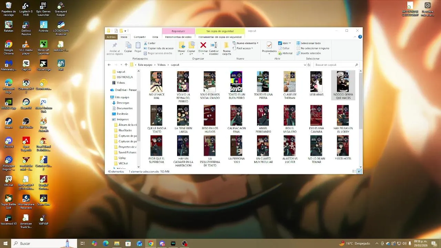Screen dimensions: 441x248
Task: Switch to the Compartir ribbon tab
Action: point(140,37)
